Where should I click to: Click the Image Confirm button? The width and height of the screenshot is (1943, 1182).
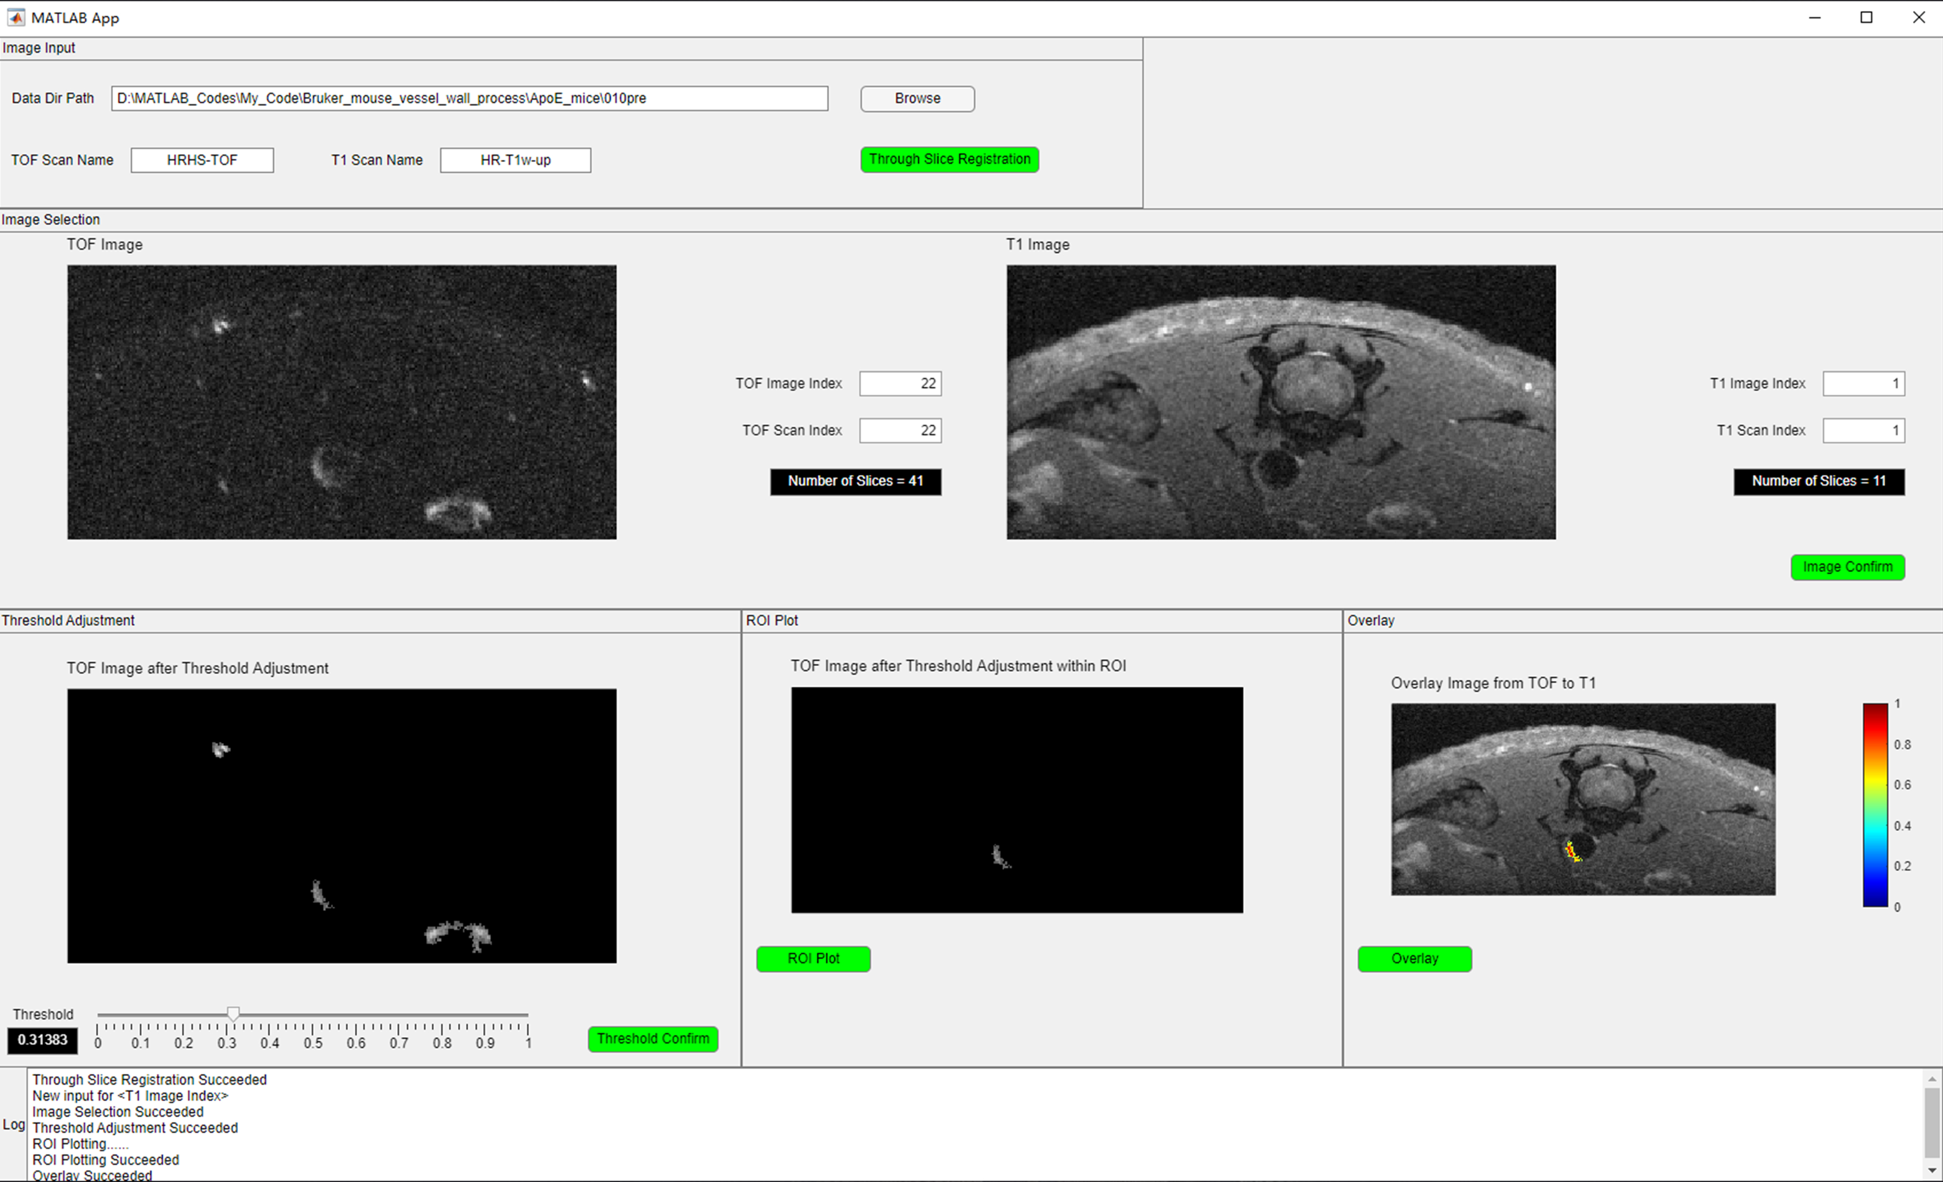pyautogui.click(x=1847, y=567)
